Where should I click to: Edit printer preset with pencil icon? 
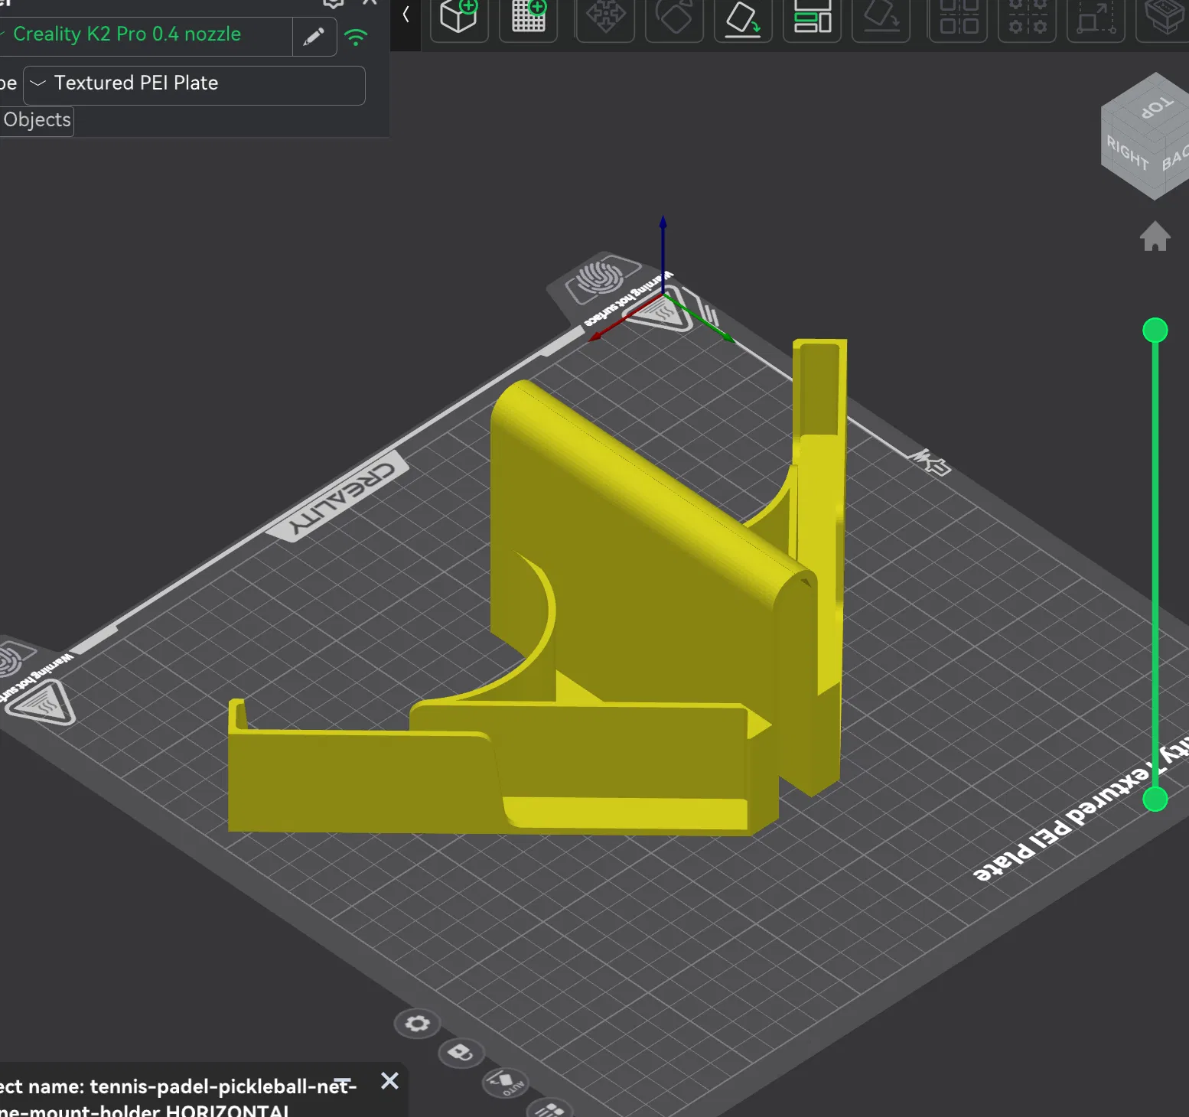[x=314, y=36]
